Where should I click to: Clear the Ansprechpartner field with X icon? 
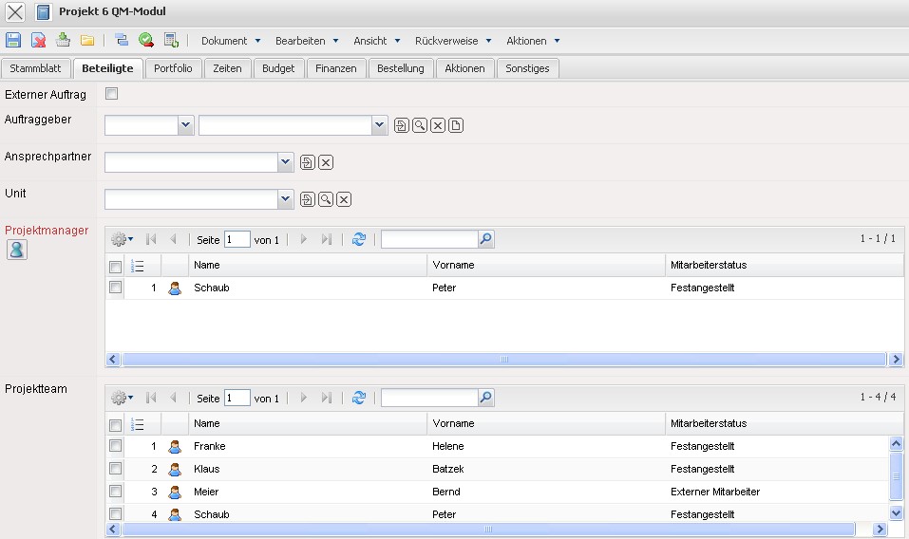point(326,162)
